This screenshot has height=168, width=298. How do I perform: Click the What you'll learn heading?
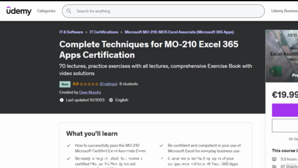pos(92,133)
